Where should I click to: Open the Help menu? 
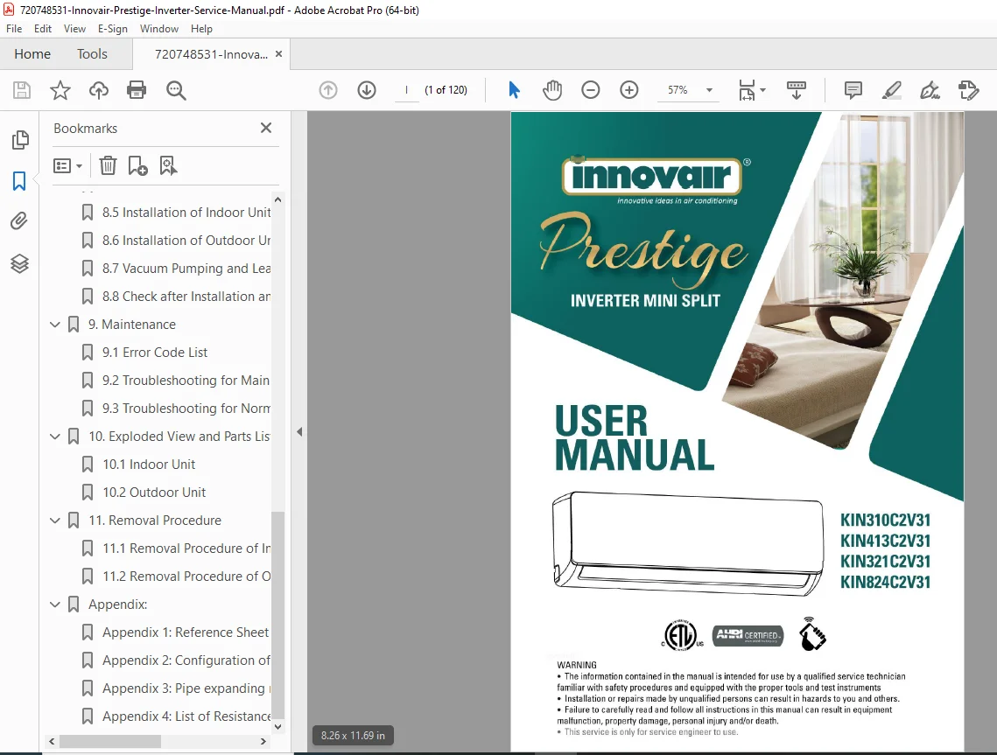[x=201, y=29]
